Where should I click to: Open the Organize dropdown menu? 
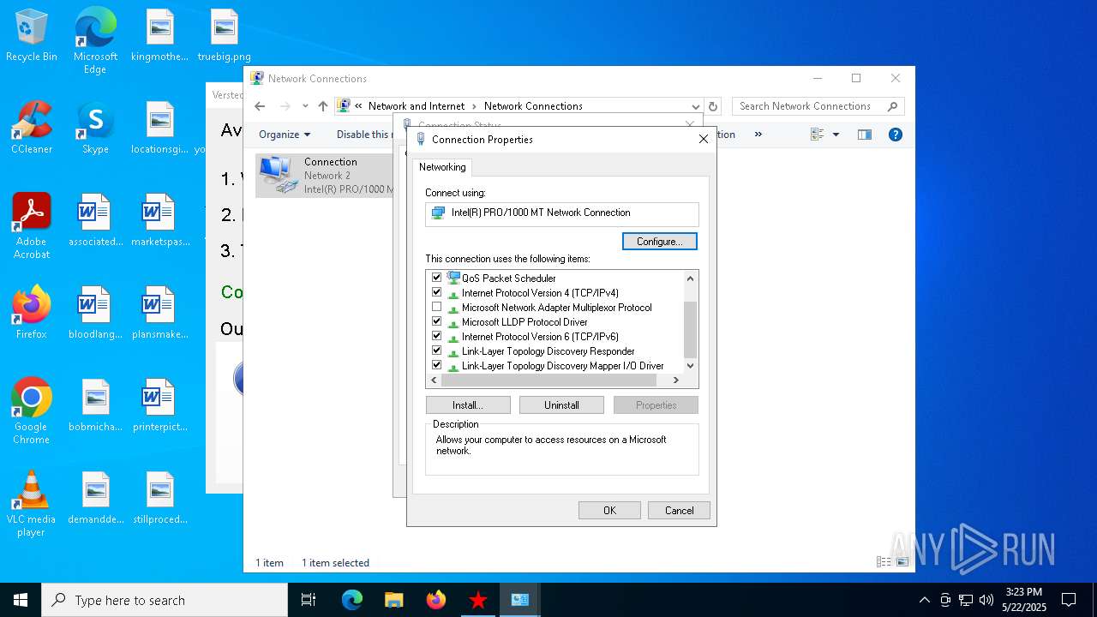click(x=285, y=135)
